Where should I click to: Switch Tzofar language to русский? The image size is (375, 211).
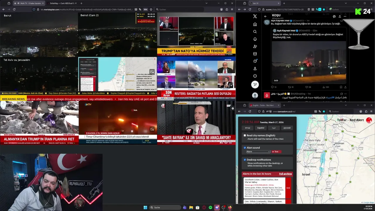pyautogui.click(x=287, y=128)
